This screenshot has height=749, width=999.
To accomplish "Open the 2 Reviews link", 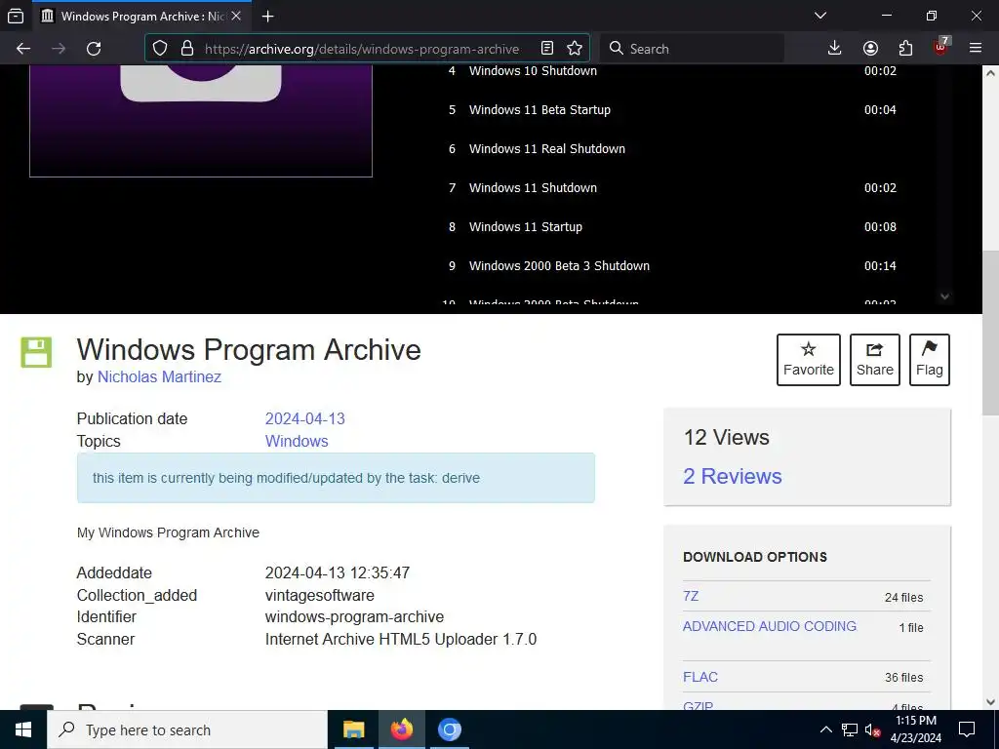I will point(733,476).
